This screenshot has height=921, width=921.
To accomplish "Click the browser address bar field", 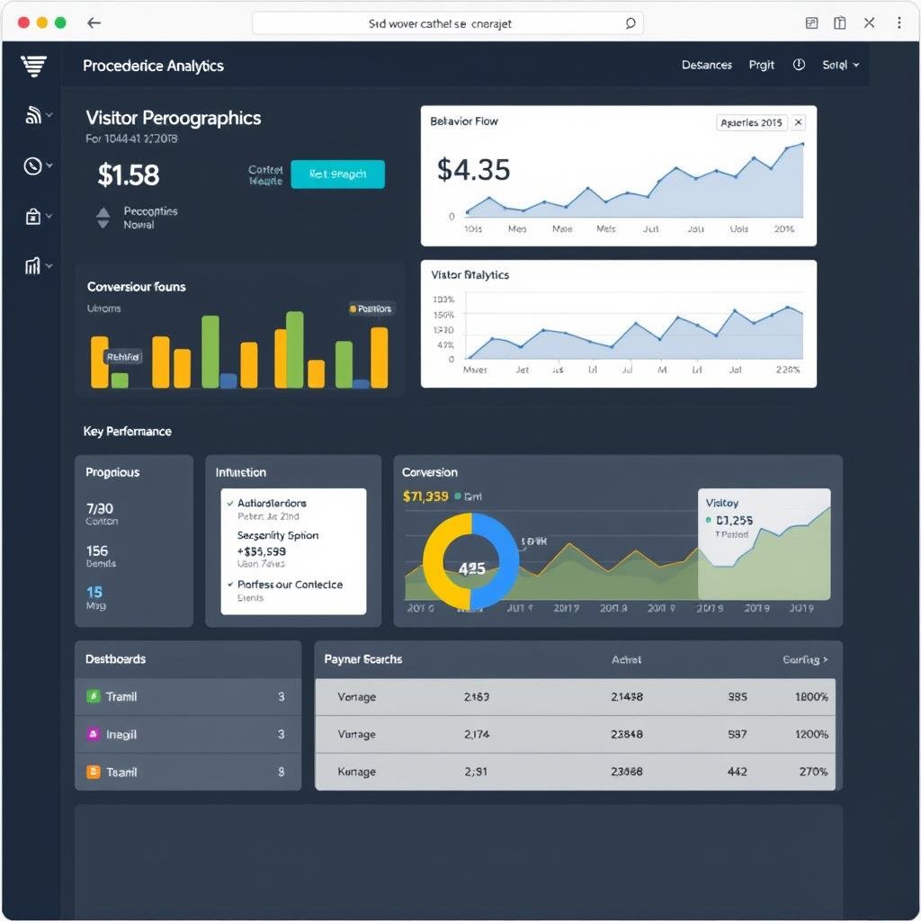I will tap(441, 23).
